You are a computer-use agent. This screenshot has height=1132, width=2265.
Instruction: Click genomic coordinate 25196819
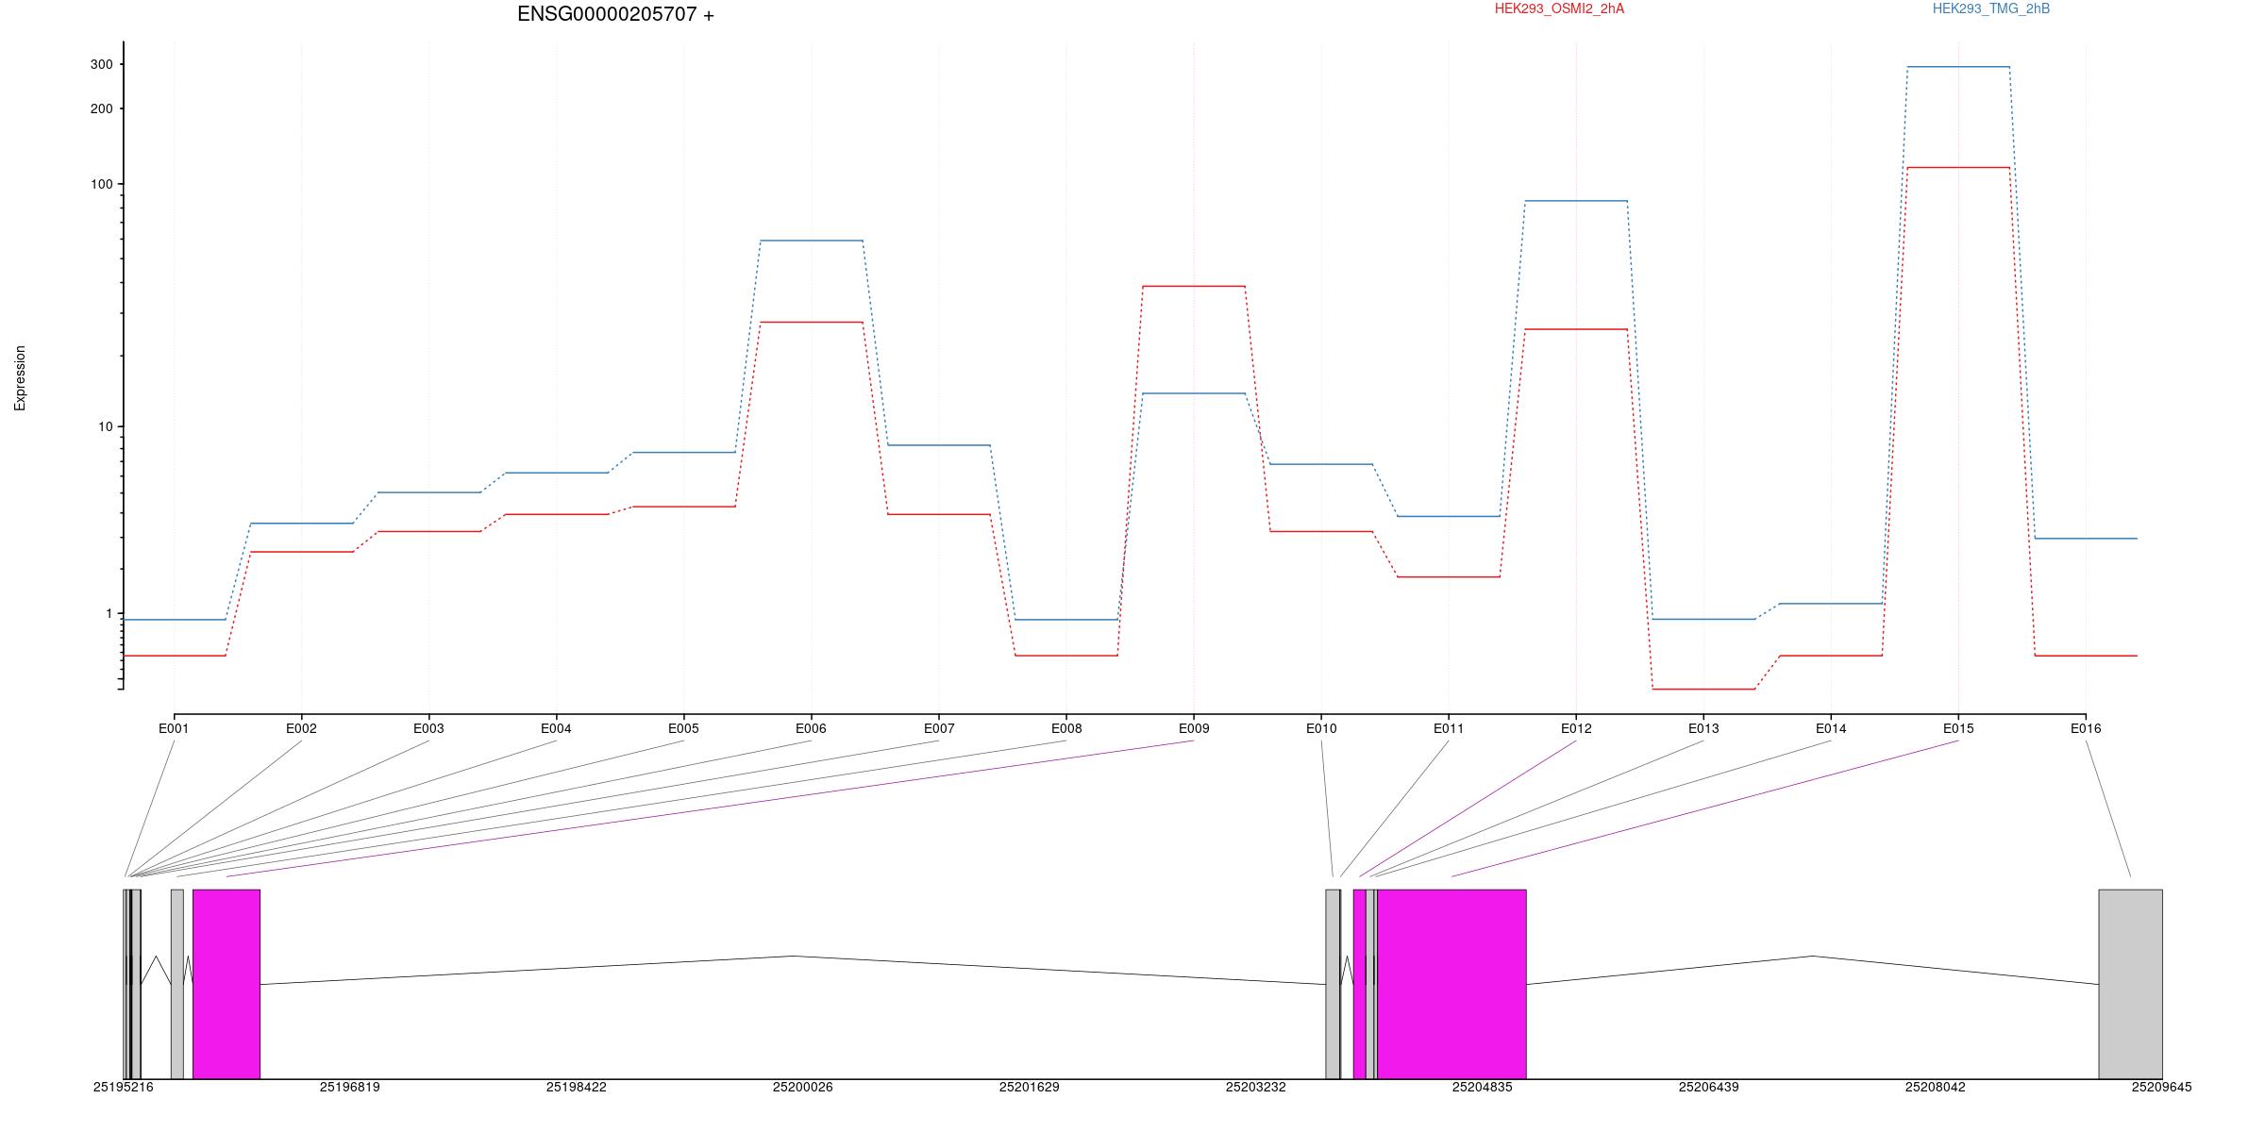tap(349, 1088)
